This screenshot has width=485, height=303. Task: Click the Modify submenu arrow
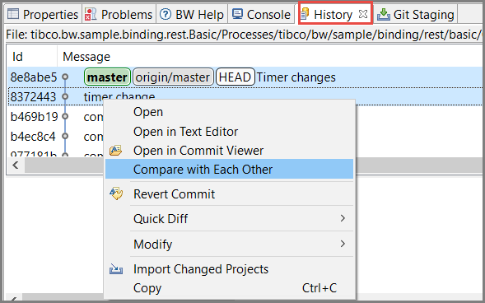point(343,244)
